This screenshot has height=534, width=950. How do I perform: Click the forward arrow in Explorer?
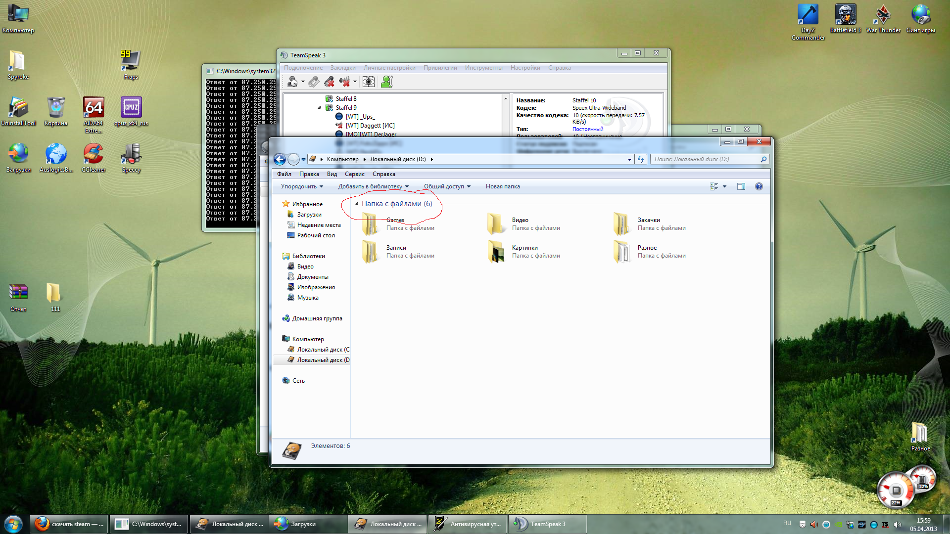(293, 159)
